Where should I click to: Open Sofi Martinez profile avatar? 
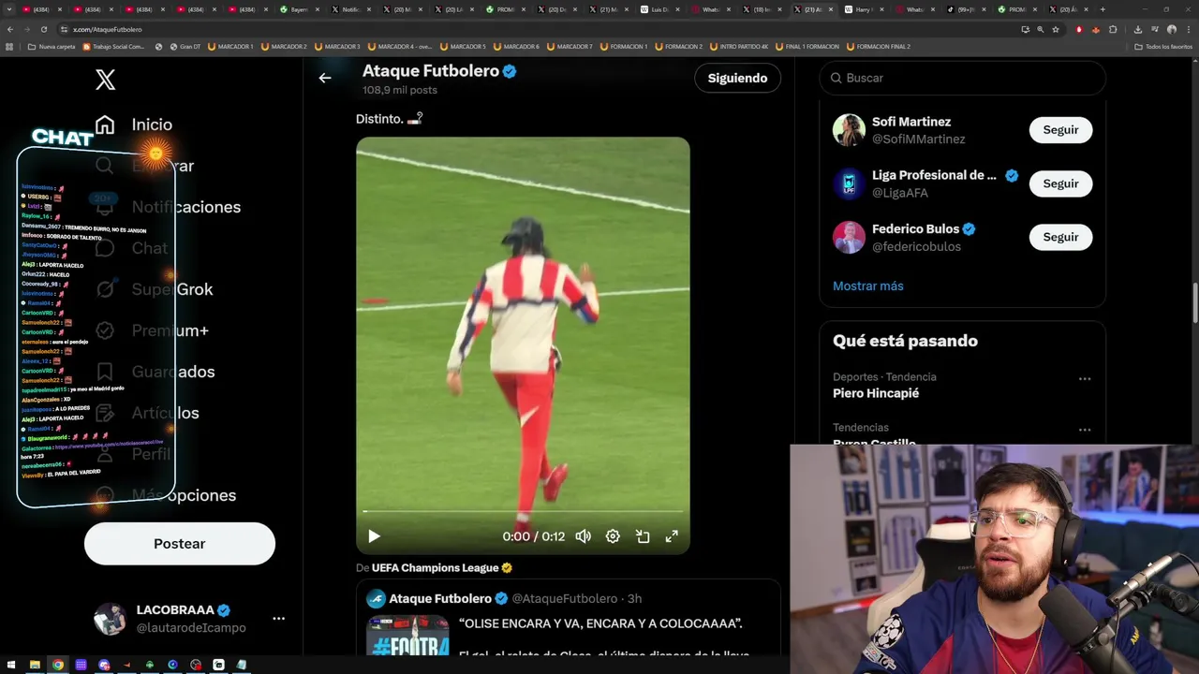click(849, 130)
